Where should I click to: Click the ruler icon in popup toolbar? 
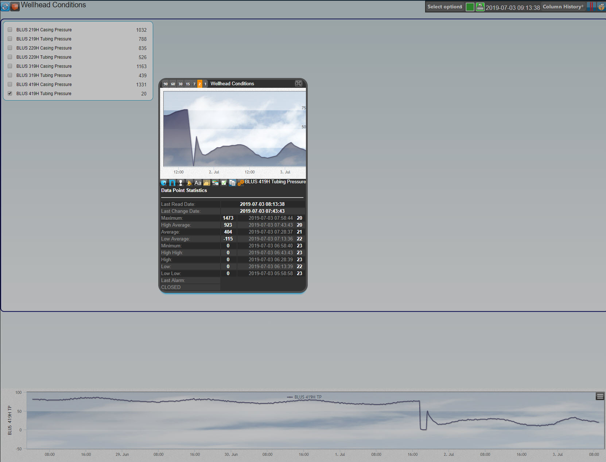click(x=207, y=183)
